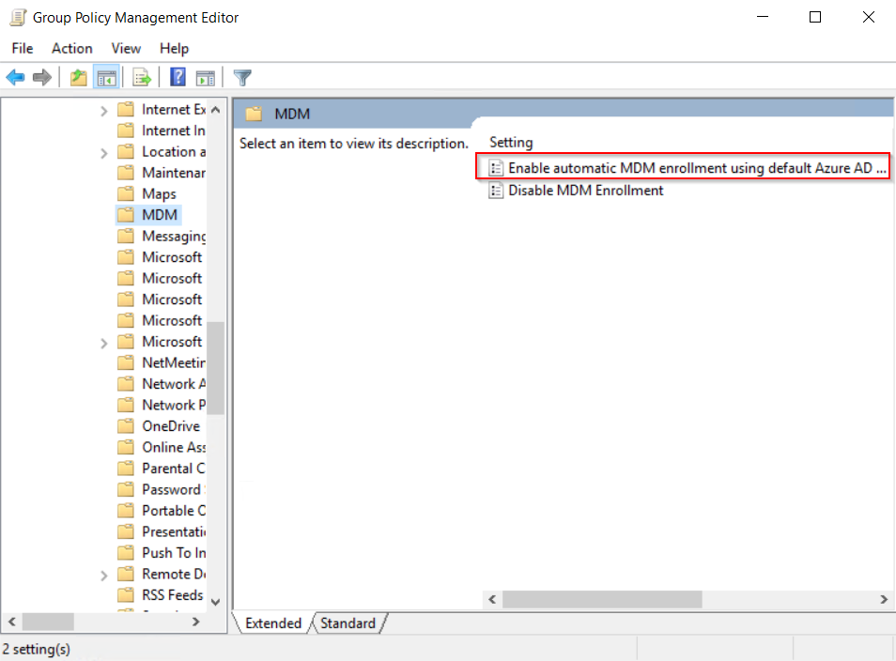Click the Maps folder icon in tree
The height and width of the screenshot is (661, 896).
[x=126, y=193]
